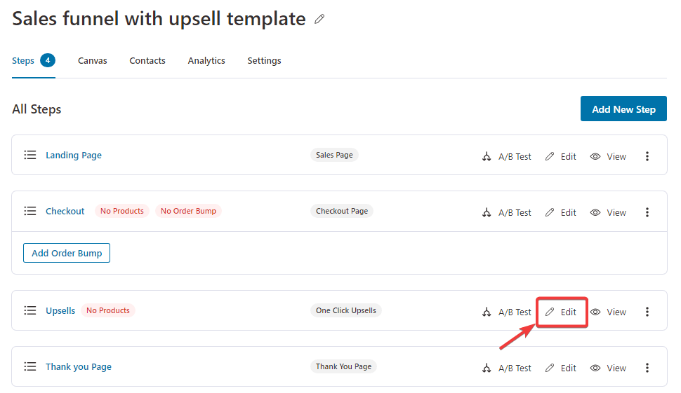681x393 pixels.
Task: Open the three-dot menu for Checkout
Action: click(x=647, y=212)
